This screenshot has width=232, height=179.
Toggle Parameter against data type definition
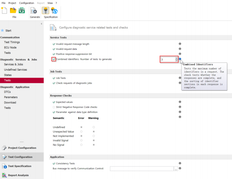point(54,112)
